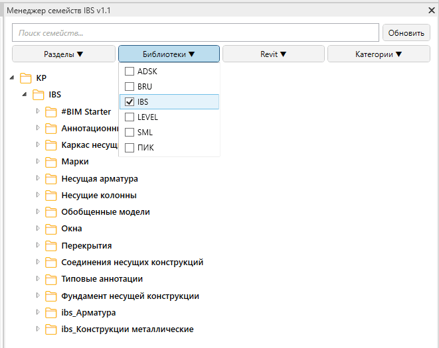Click the IBS folder icon in tree
The image size is (439, 348).
coord(38,95)
